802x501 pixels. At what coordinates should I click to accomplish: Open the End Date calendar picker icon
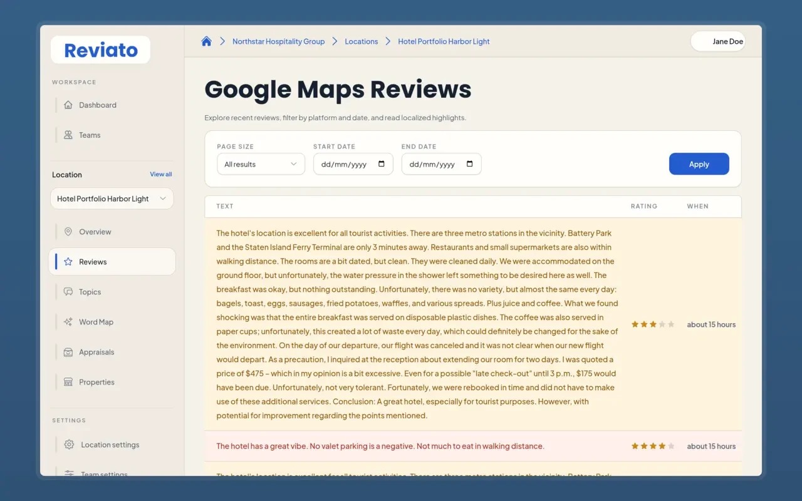point(470,164)
